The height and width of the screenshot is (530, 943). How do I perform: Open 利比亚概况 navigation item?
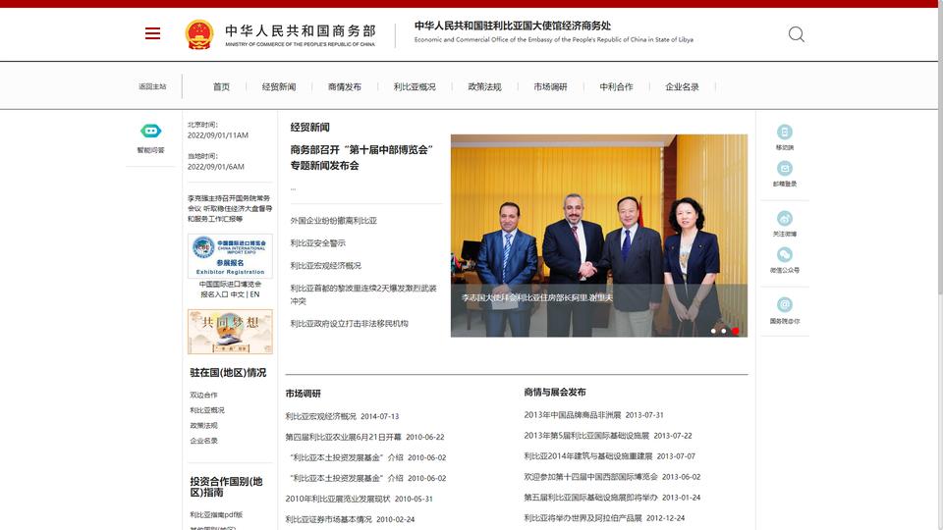[415, 86]
